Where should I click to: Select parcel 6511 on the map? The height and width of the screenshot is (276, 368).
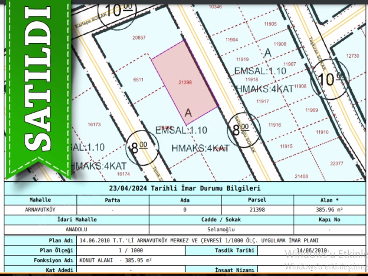point(138,80)
